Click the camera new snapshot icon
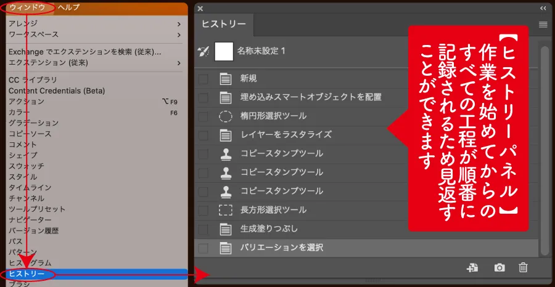 [499, 267]
